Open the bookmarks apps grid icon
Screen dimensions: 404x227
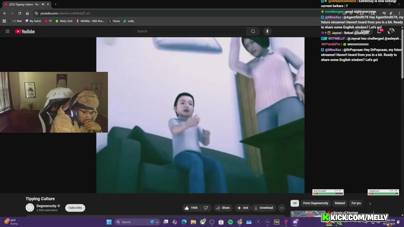pos(4,21)
